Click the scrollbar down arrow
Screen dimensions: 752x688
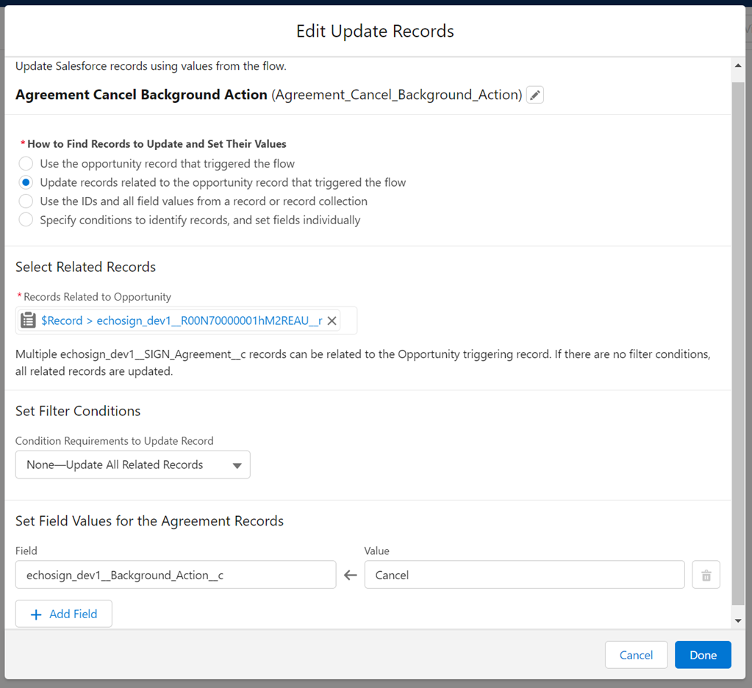(x=738, y=621)
